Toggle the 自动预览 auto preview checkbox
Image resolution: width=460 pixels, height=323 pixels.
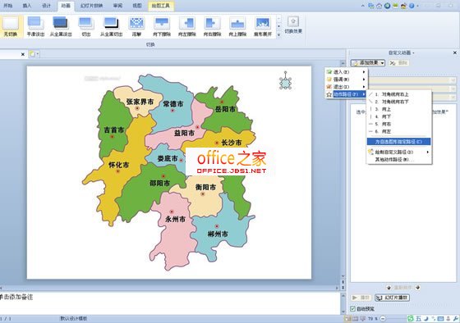click(353, 308)
